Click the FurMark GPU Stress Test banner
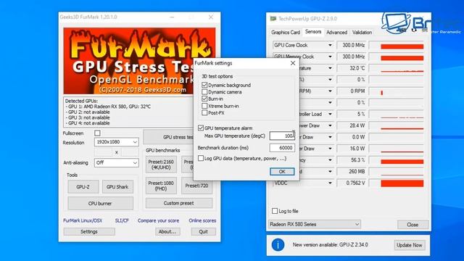This screenshot has height=261, width=464. tap(129, 61)
